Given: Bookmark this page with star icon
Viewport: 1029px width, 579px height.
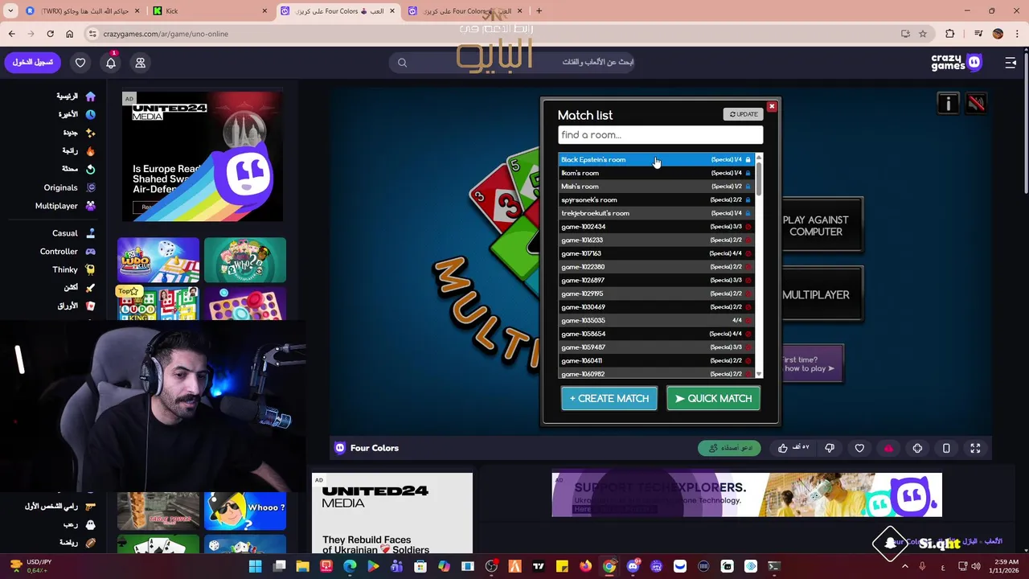Looking at the screenshot, I should [923, 34].
